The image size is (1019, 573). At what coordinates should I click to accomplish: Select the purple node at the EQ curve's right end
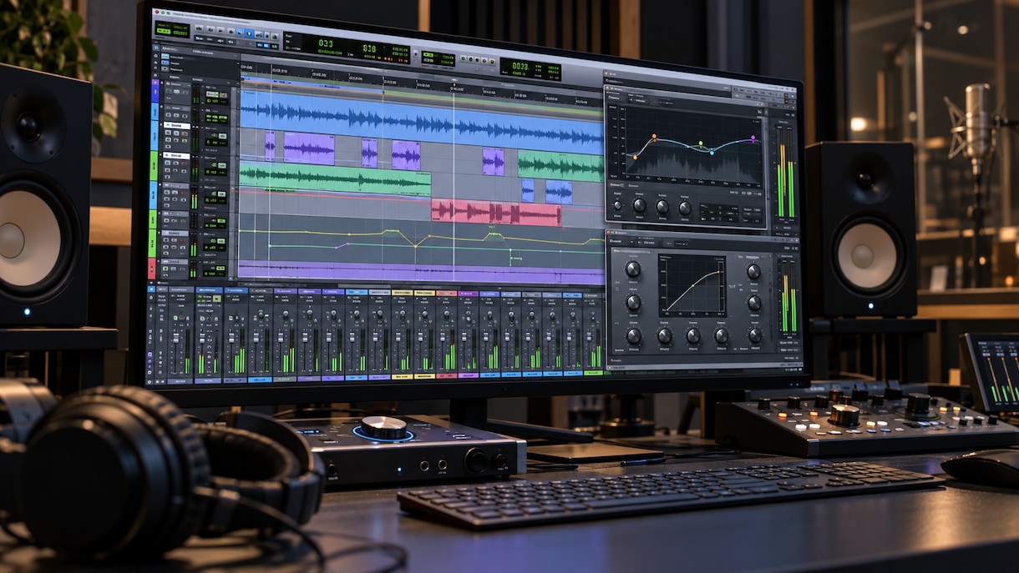pyautogui.click(x=753, y=138)
